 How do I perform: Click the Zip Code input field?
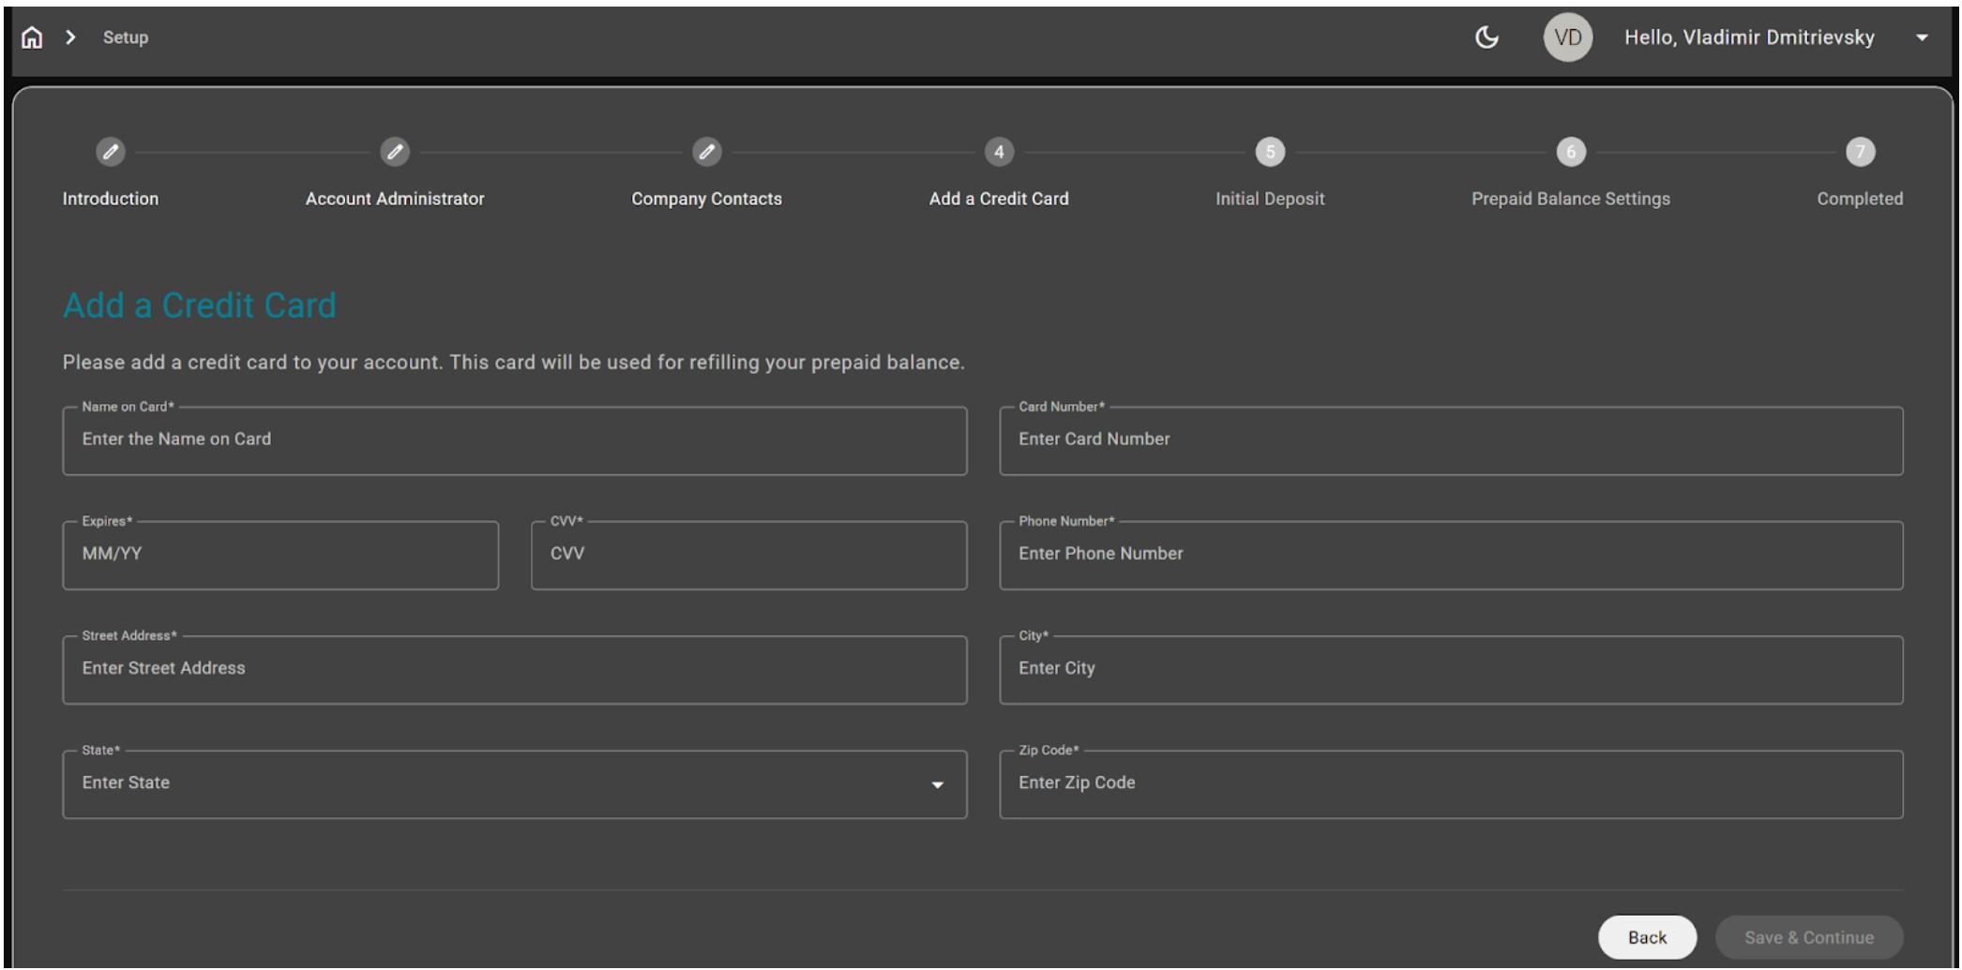point(1451,784)
